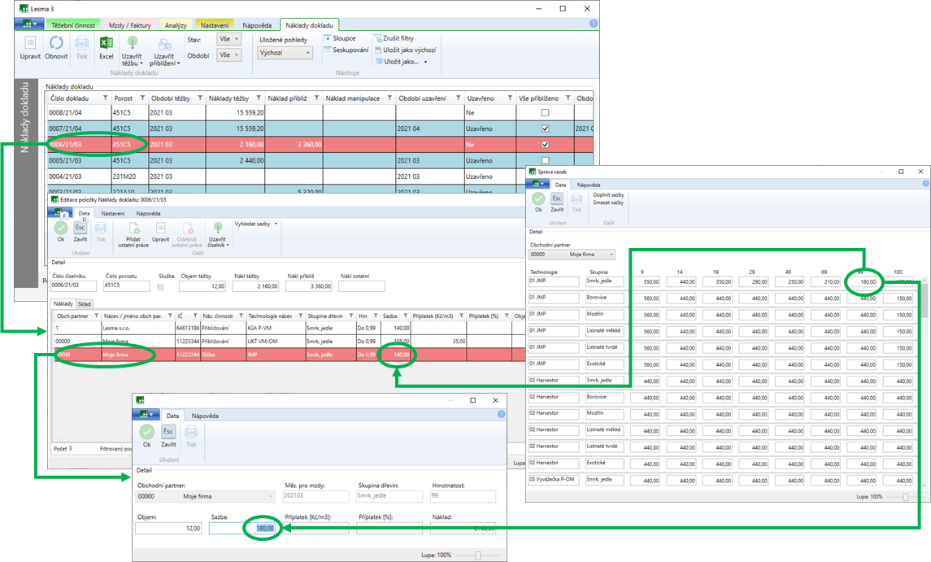Click Doplnit sazby in Správa sazeb
Viewport: 931px width, 562px height.
(x=608, y=195)
